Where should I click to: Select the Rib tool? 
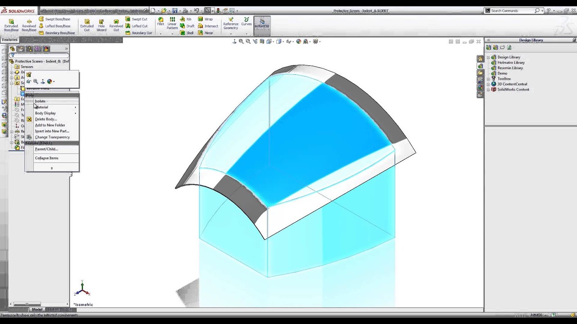186,19
